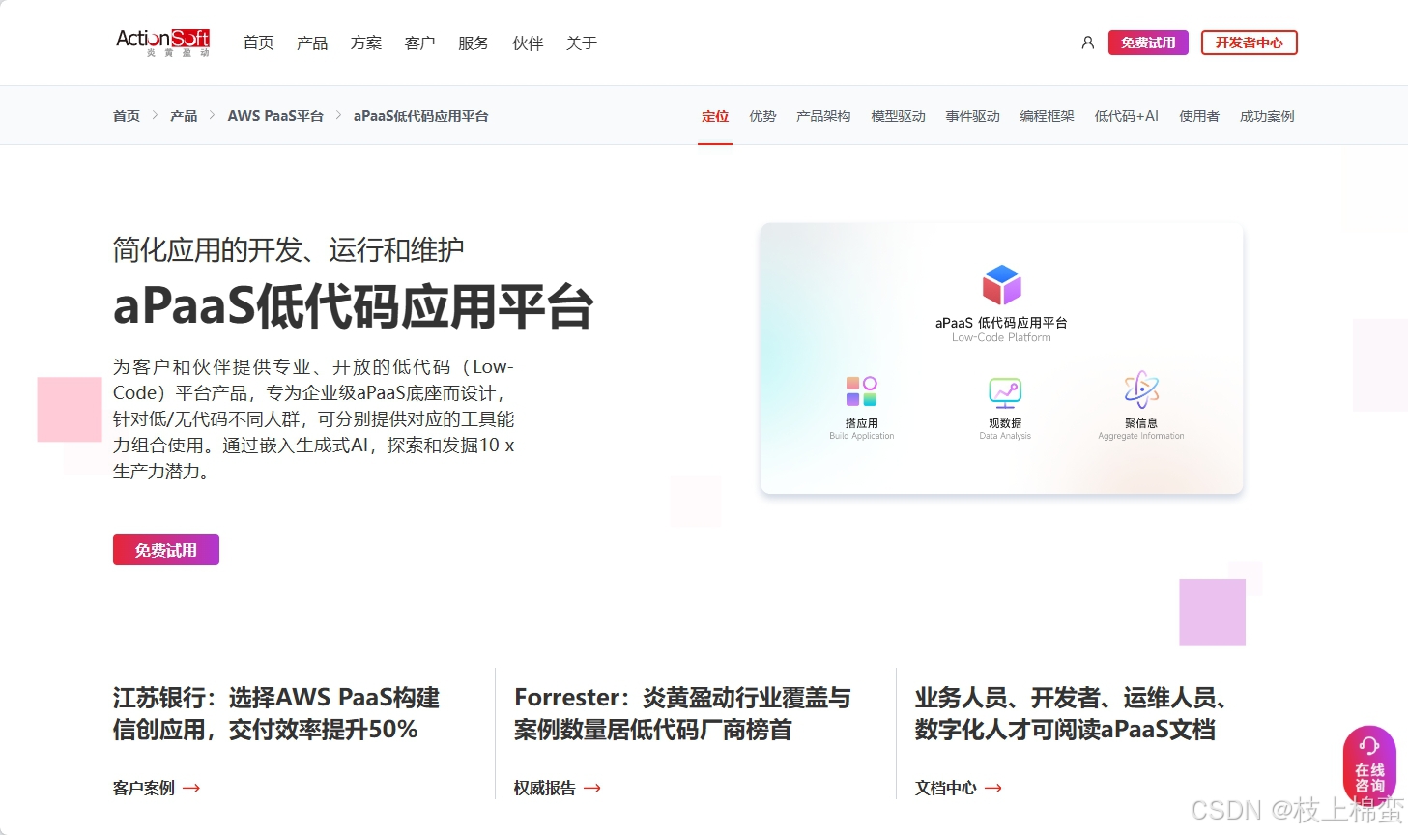Viewport: 1408px width, 835px height.
Task: Switch to the 事件驱动 tab
Action: (972, 116)
